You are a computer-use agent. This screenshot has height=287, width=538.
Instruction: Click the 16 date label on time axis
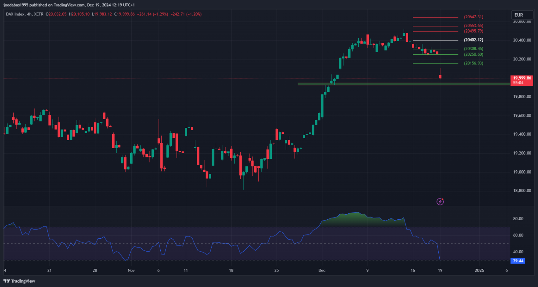(x=412, y=271)
